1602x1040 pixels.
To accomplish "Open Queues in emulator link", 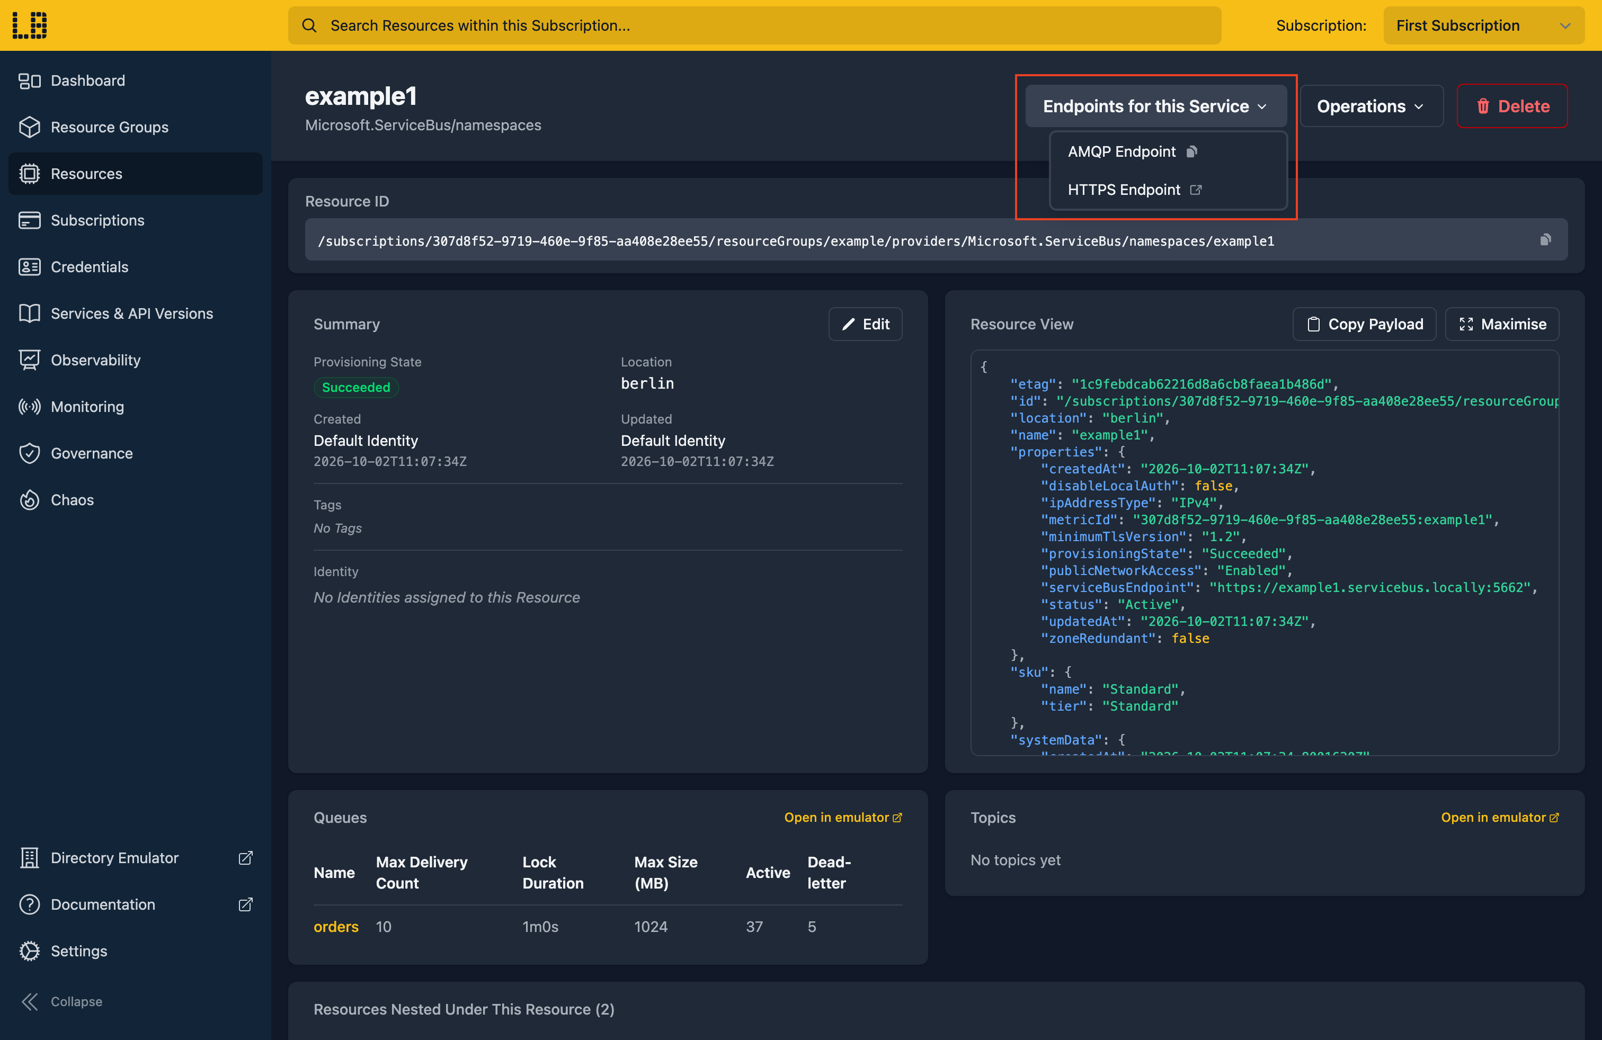I will 843,818.
